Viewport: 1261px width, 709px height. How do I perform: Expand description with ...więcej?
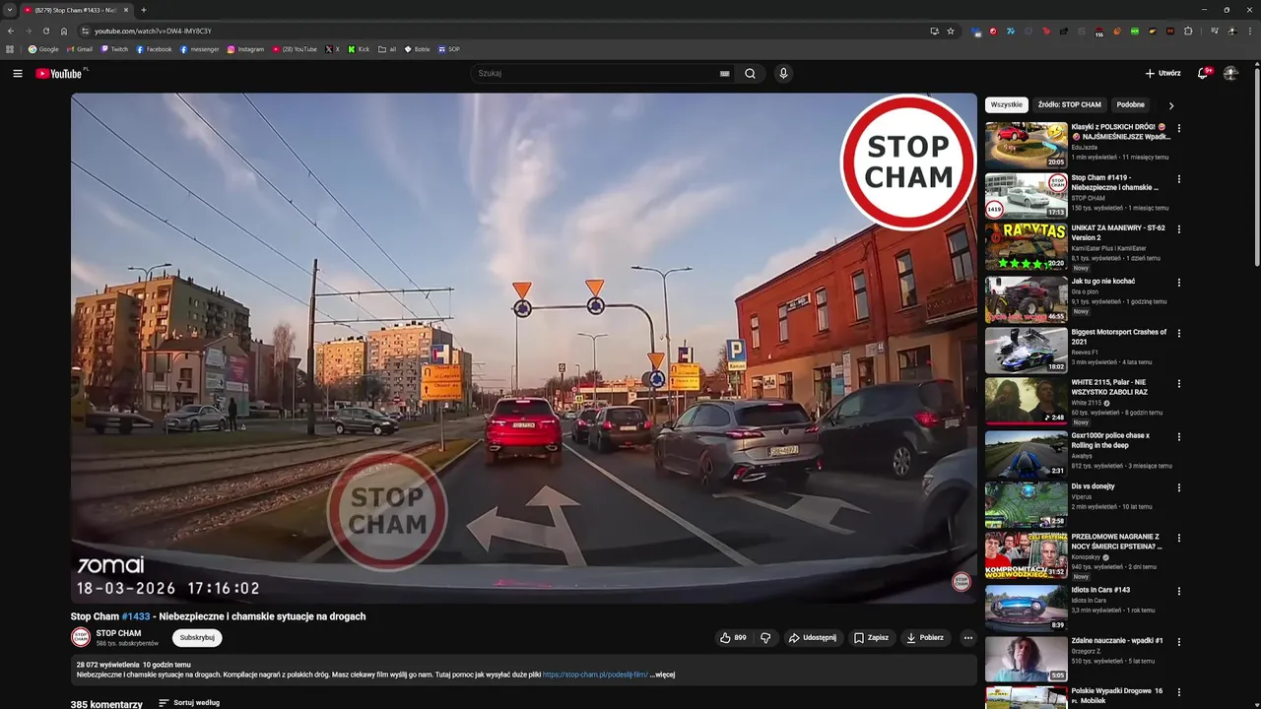662,675
